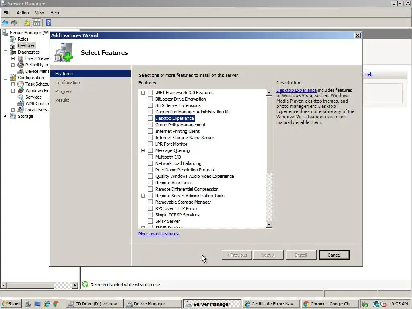Click the Reliability and Performance icon
Image resolution: width=412 pixels, height=309 pixels.
pos(21,65)
